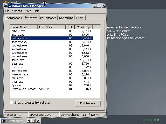Go to the Networking tab

click(66, 18)
